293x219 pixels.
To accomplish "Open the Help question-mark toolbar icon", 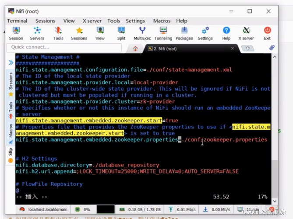I will [226, 34].
